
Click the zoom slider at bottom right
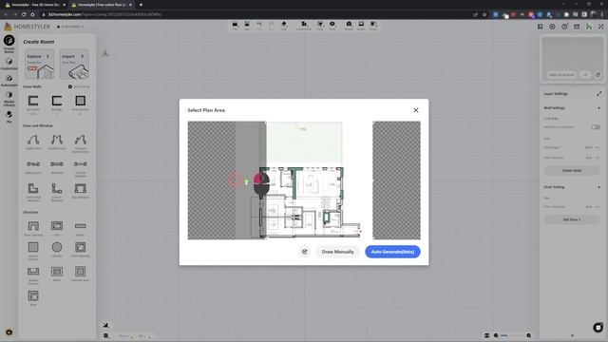[512, 335]
